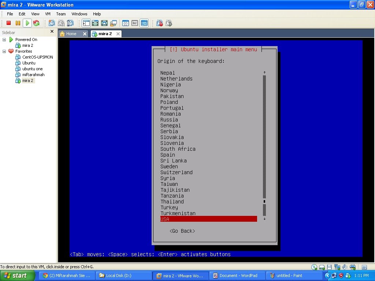The image size is (375, 281).
Task: Open the VM menu
Action: (x=48, y=14)
